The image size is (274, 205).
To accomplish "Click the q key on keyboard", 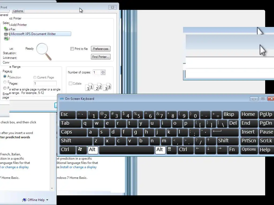I will coord(87,124).
